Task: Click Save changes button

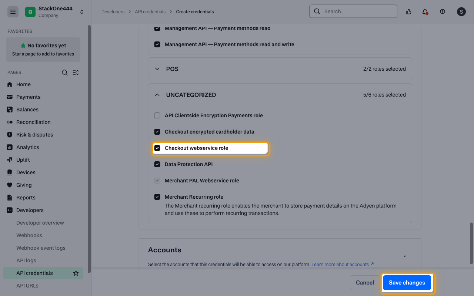Action: 407,283
